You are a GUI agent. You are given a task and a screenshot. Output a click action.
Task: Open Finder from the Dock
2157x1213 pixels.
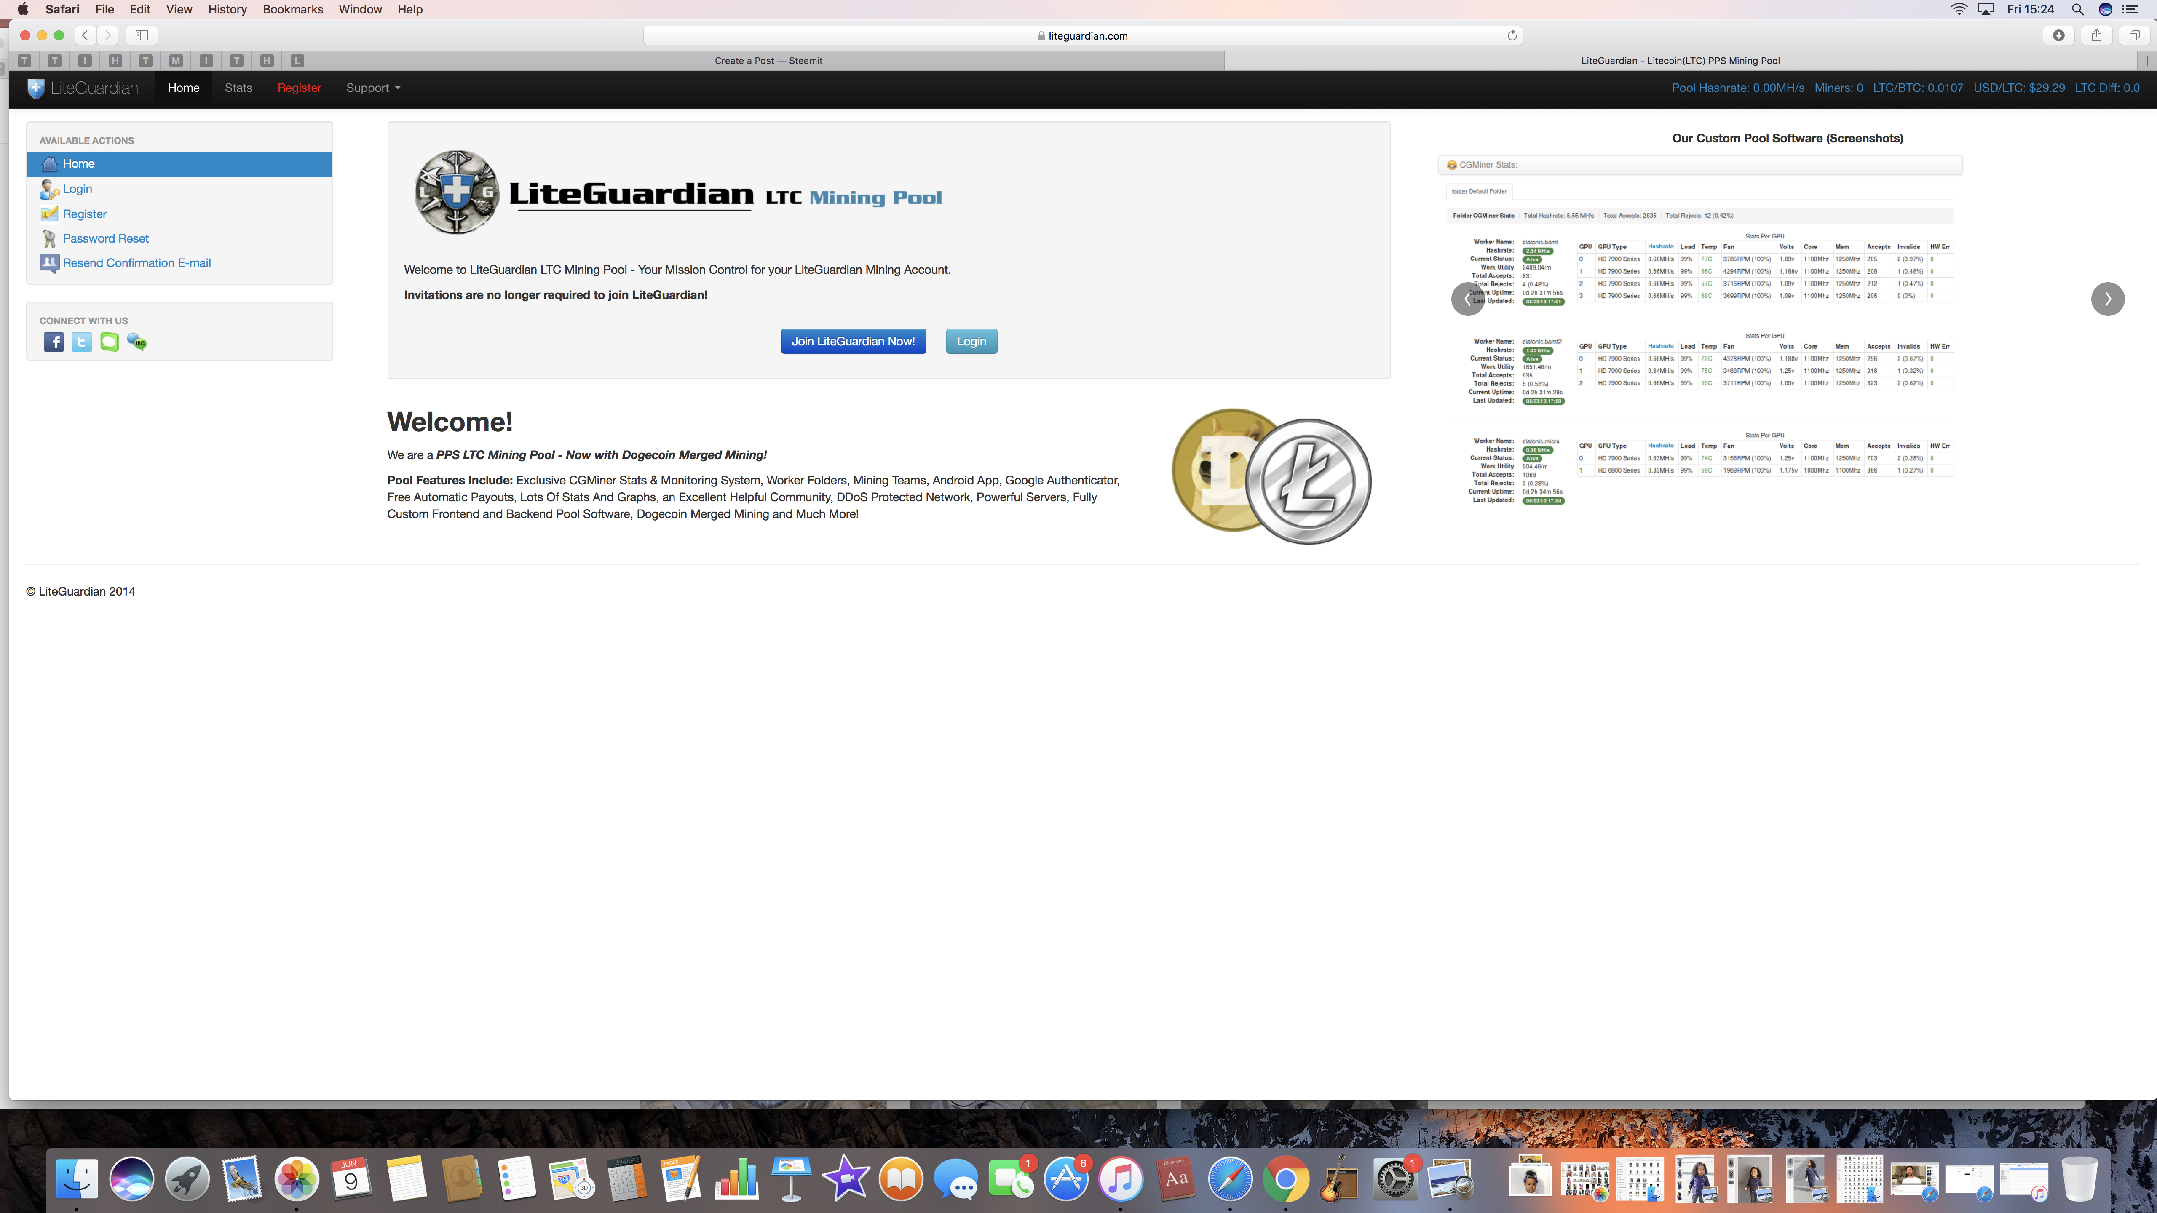76,1179
